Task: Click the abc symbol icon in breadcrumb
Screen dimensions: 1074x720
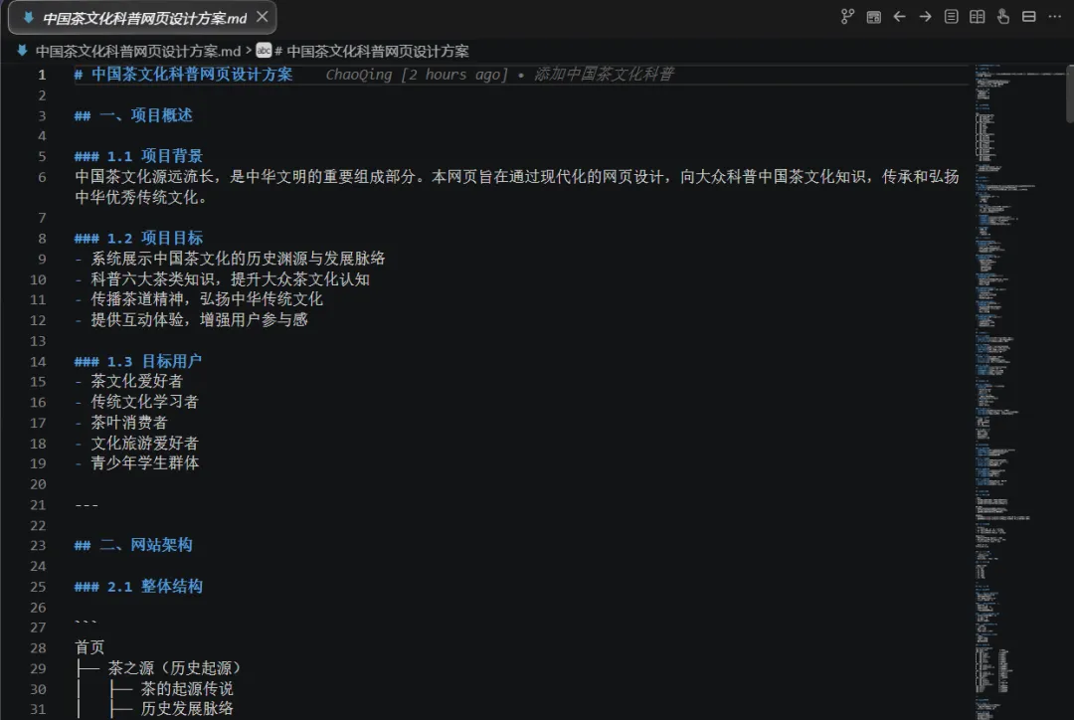Action: click(264, 51)
